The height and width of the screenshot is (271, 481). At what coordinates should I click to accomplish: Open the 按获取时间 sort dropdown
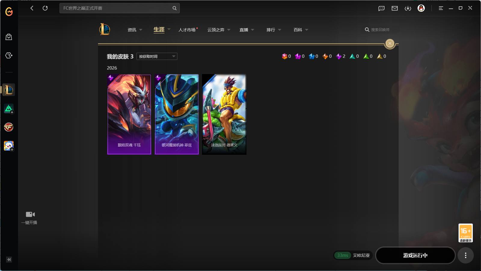[157, 56]
